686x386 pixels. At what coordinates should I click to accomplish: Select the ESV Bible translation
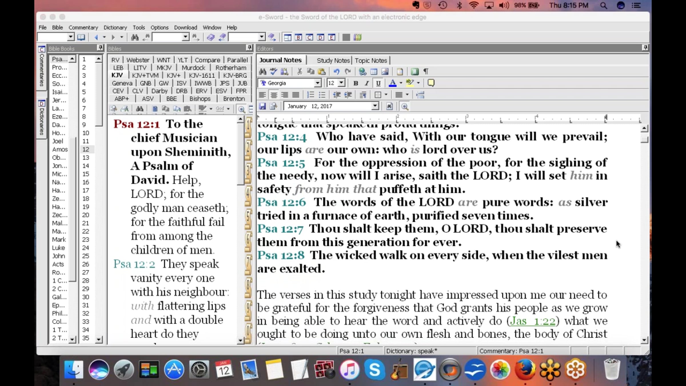pos(221,91)
